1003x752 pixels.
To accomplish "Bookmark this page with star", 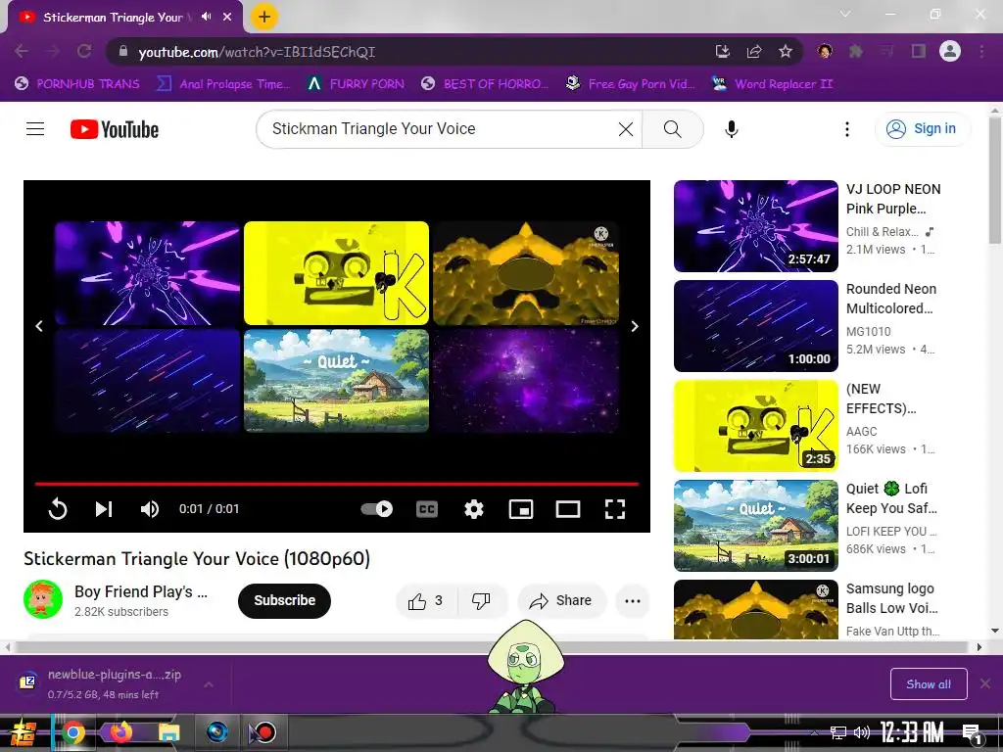I will [x=786, y=51].
